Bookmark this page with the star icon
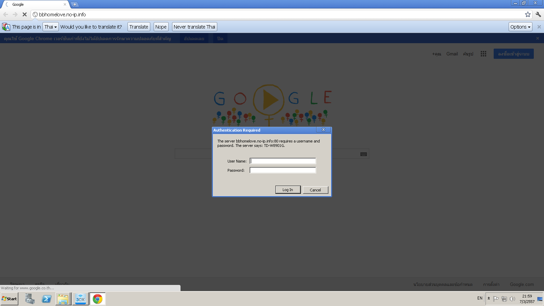 (528, 14)
